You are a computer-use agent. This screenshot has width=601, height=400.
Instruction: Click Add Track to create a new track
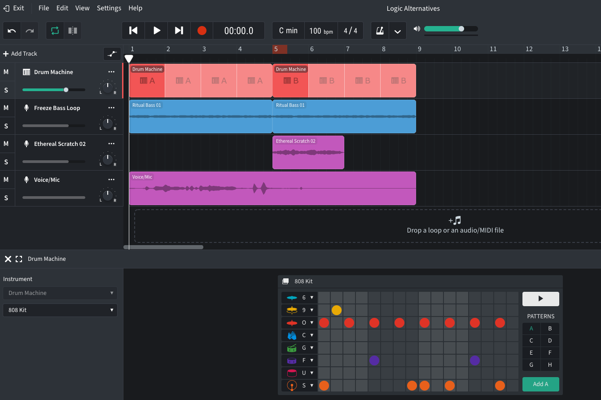point(20,53)
